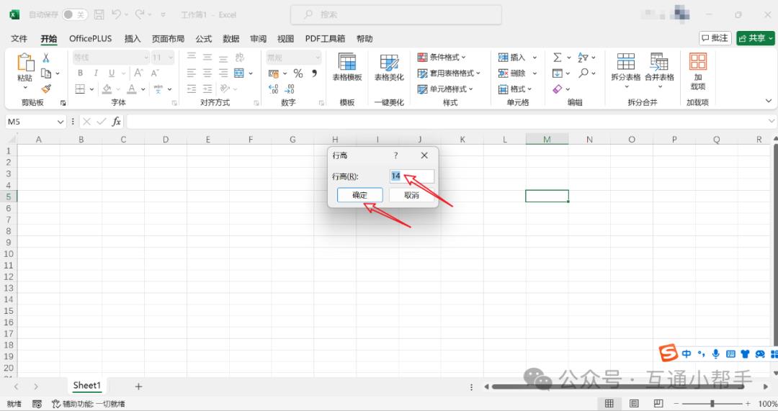This screenshot has width=778, height=411.
Task: Click the Fill down icon
Action: click(558, 73)
